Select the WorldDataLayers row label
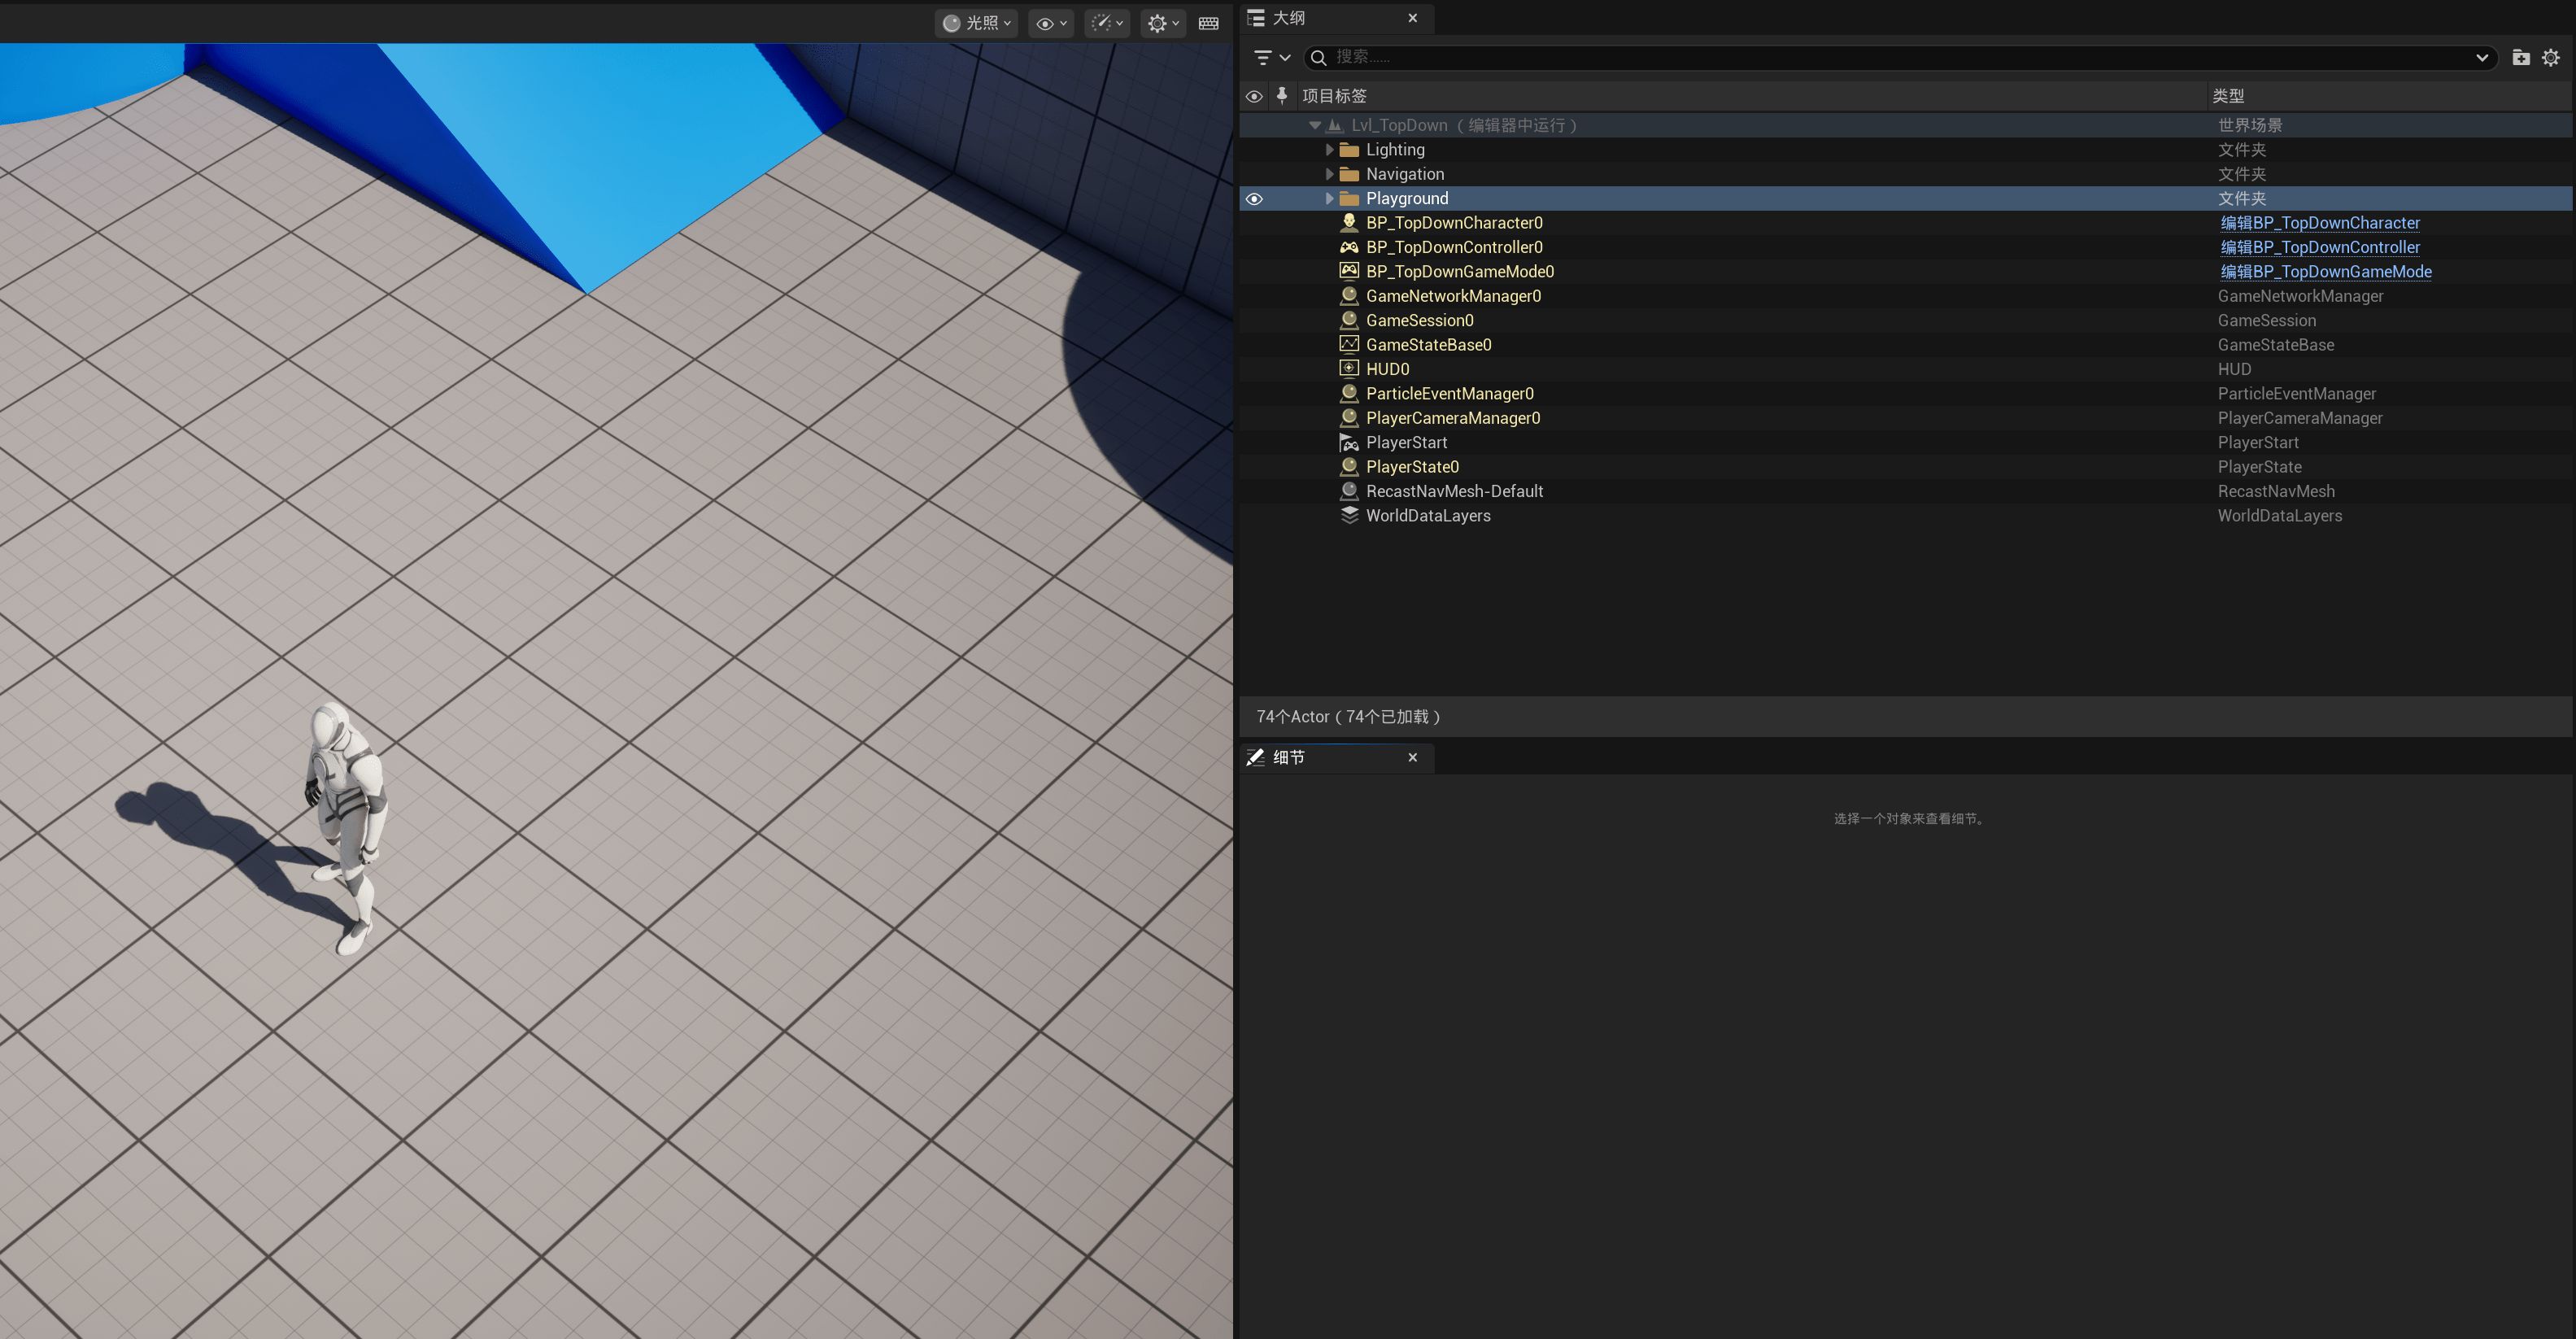Viewport: 2576px width, 1339px height. click(x=1428, y=516)
